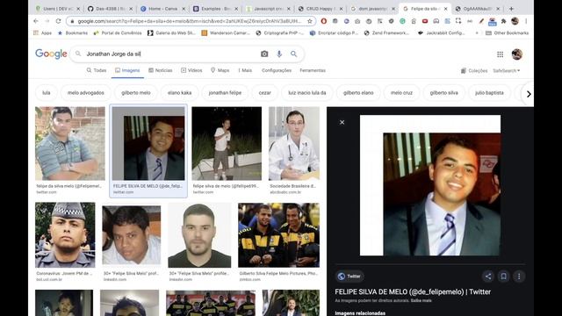Select the julio baptista chip
Image resolution: width=562 pixels, height=316 pixels.
pyautogui.click(x=489, y=93)
